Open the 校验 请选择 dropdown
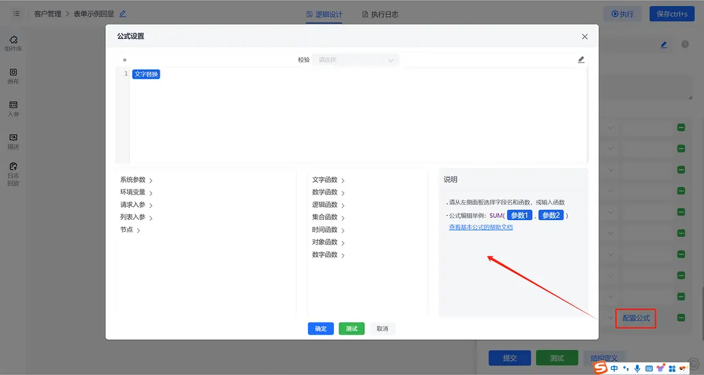 355,60
